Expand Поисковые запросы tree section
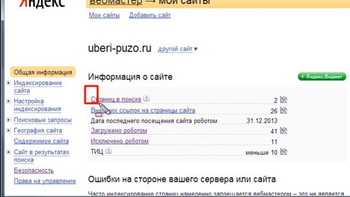This screenshot has width=350, height=197. click(x=8, y=120)
